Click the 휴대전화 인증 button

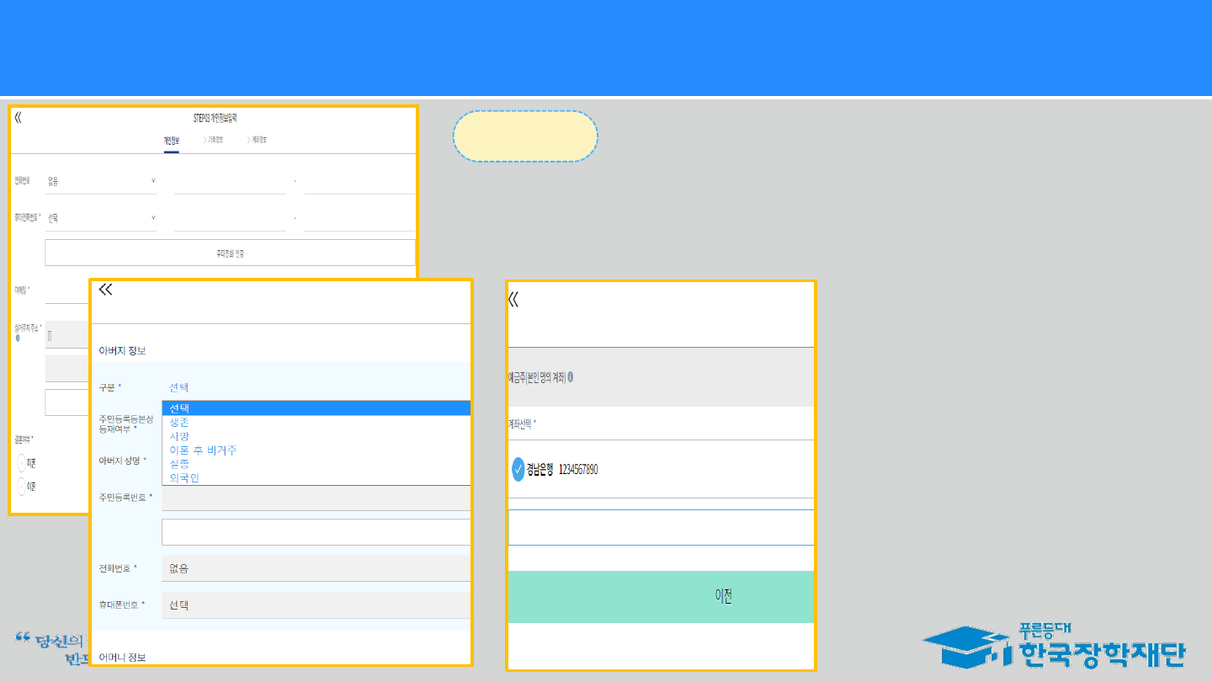pyautogui.click(x=230, y=253)
